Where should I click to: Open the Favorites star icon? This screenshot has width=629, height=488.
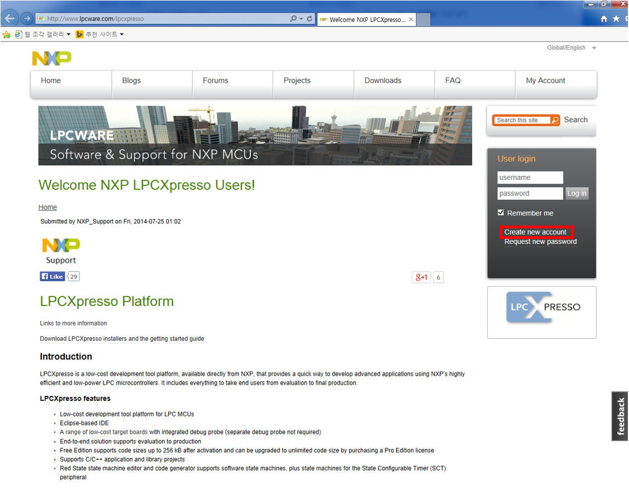coord(616,19)
